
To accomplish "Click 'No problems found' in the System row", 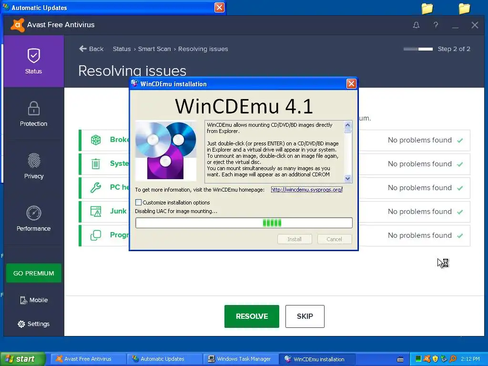I will click(x=419, y=164).
